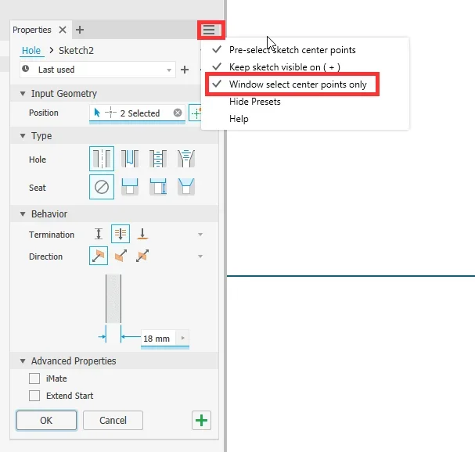The width and height of the screenshot is (475, 452).
Task: Select the Countersink seat option
Action: [186, 187]
